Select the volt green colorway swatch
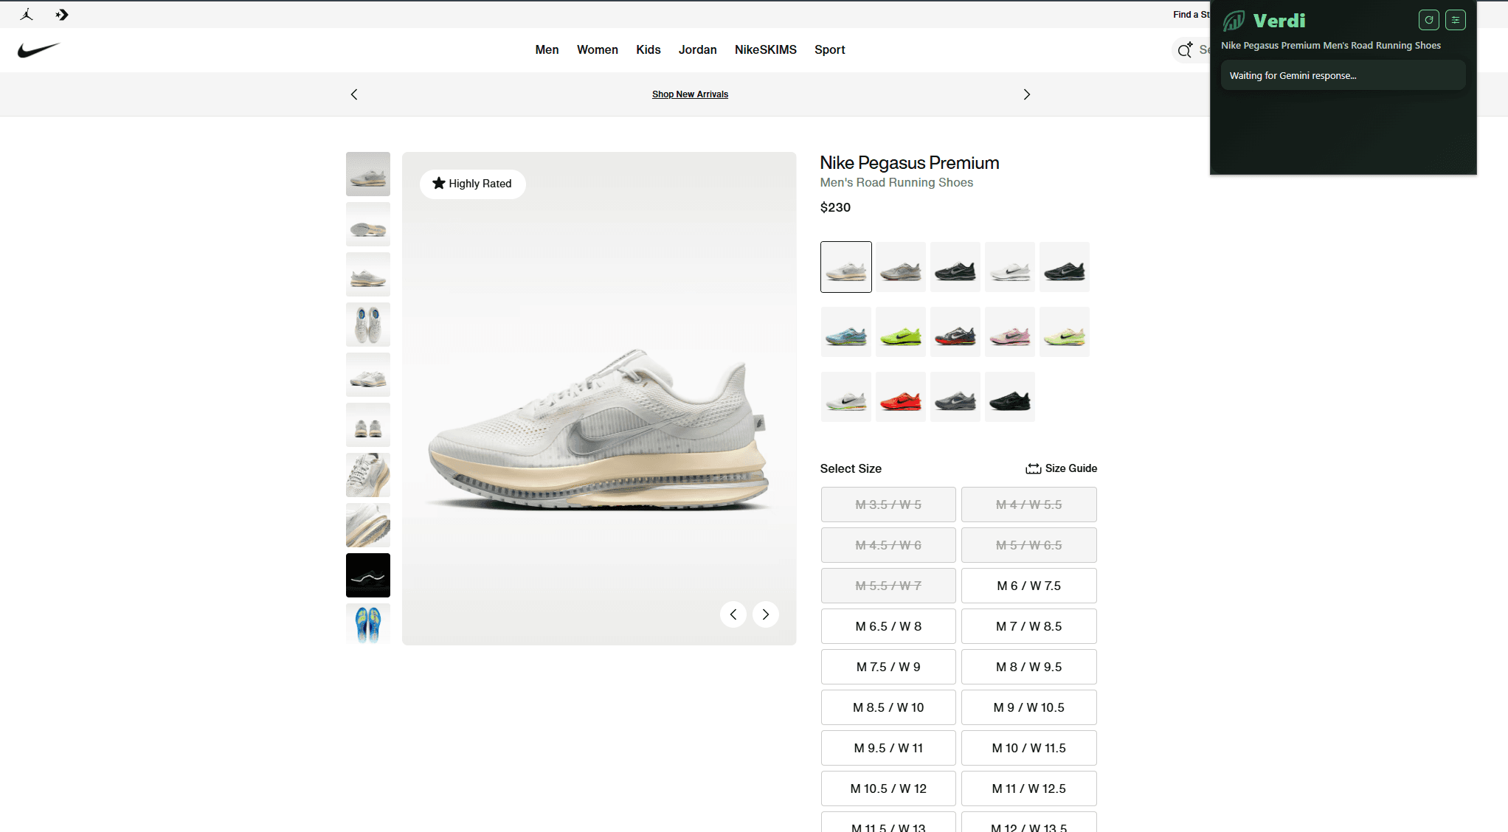Viewport: 1508px width, 832px height. (x=901, y=332)
